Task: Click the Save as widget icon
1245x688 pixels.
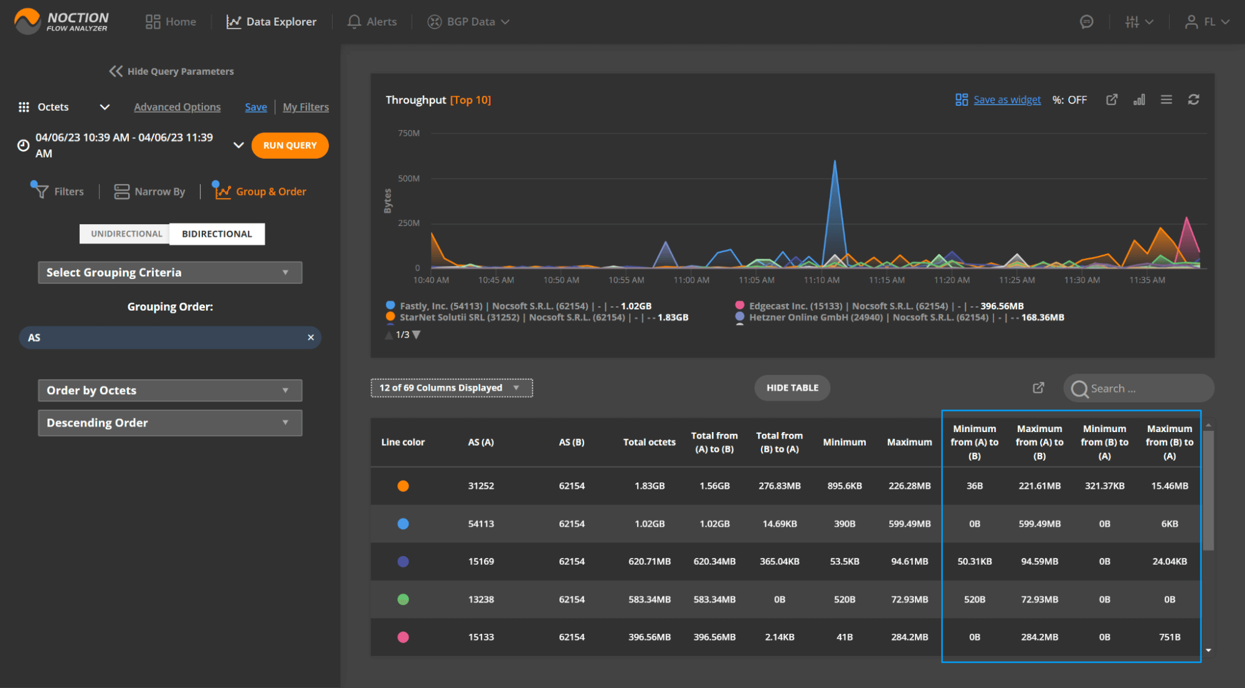Action: 962,100
